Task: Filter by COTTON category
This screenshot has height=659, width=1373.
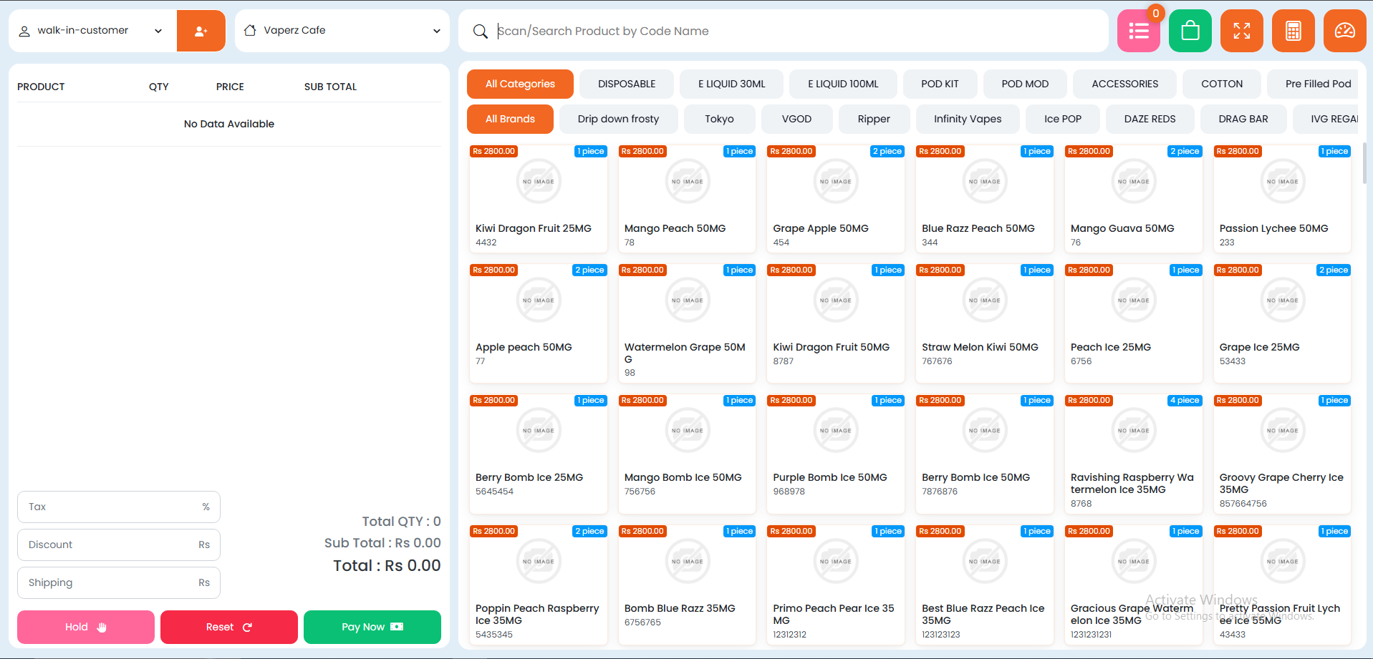Action: coord(1222,84)
